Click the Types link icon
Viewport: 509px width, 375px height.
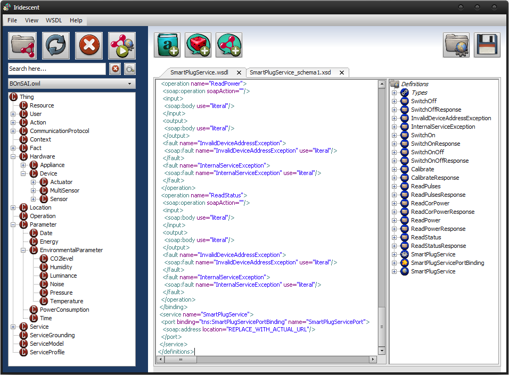405,93
